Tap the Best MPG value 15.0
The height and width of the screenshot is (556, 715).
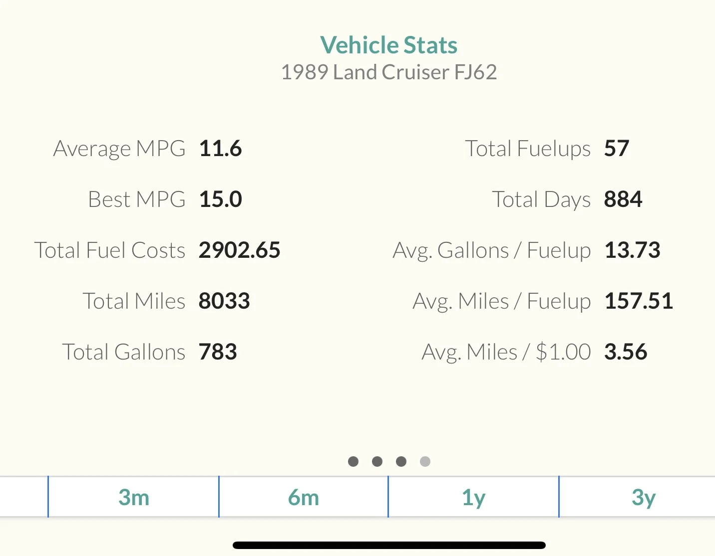click(220, 199)
